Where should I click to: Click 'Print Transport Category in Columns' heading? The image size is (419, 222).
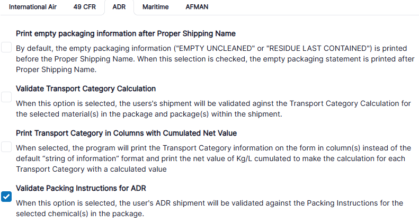coord(126,133)
